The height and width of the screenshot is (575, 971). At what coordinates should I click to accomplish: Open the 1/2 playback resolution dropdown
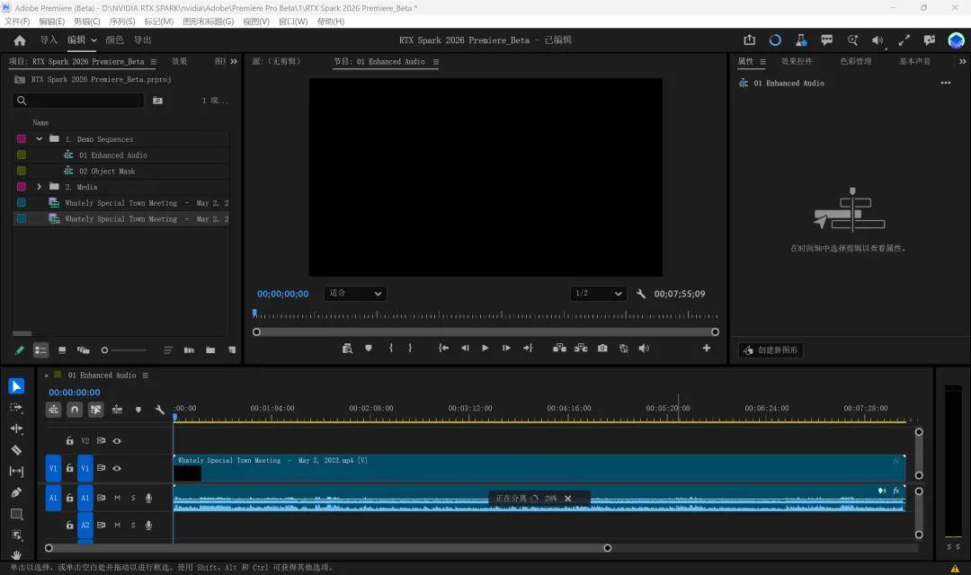click(598, 294)
